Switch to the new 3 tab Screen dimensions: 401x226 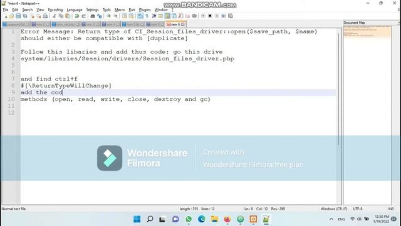90,24
